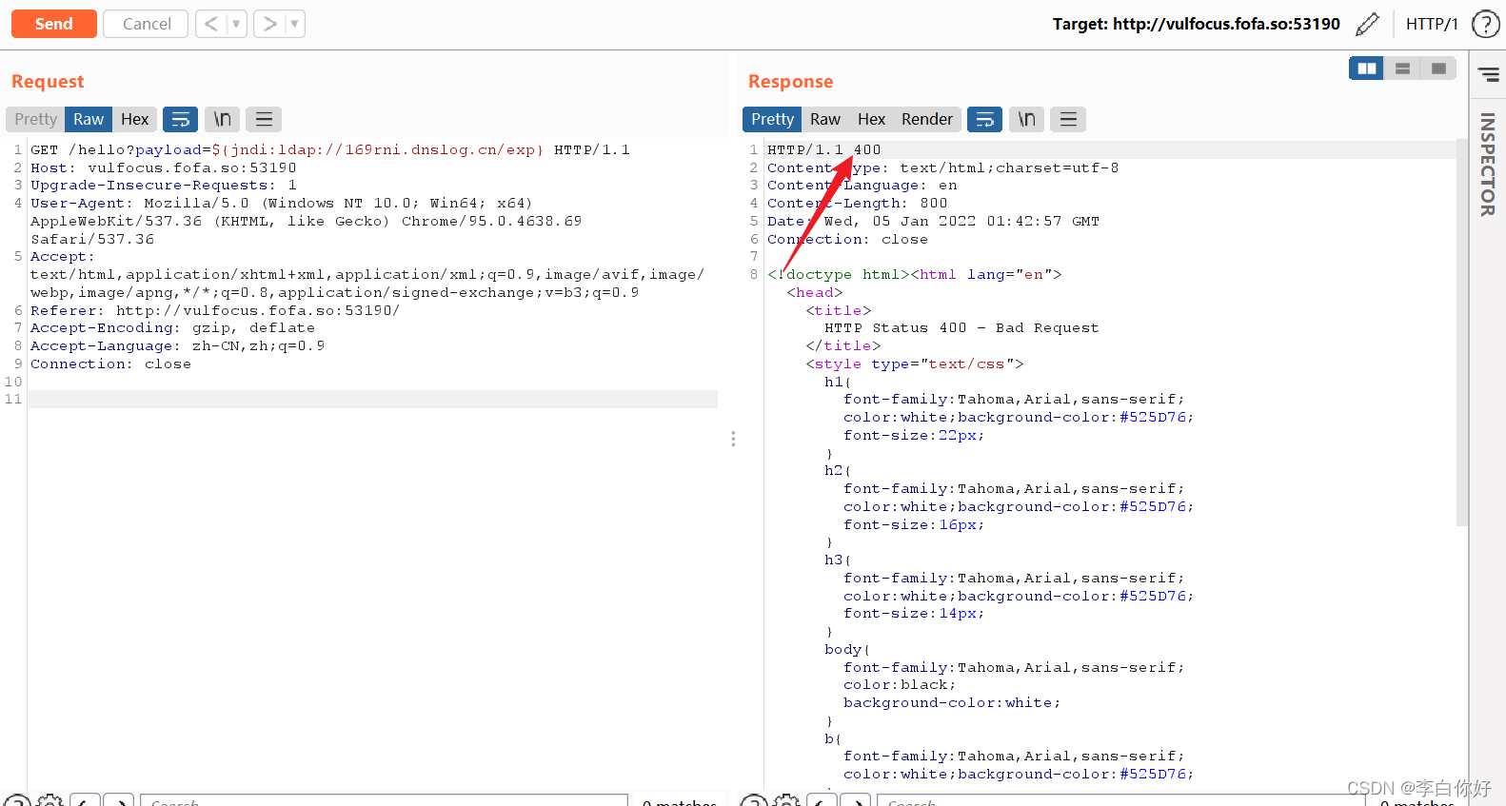Viewport: 1506px width, 806px height.
Task: Select Hex tab in Response panel
Action: (x=871, y=119)
